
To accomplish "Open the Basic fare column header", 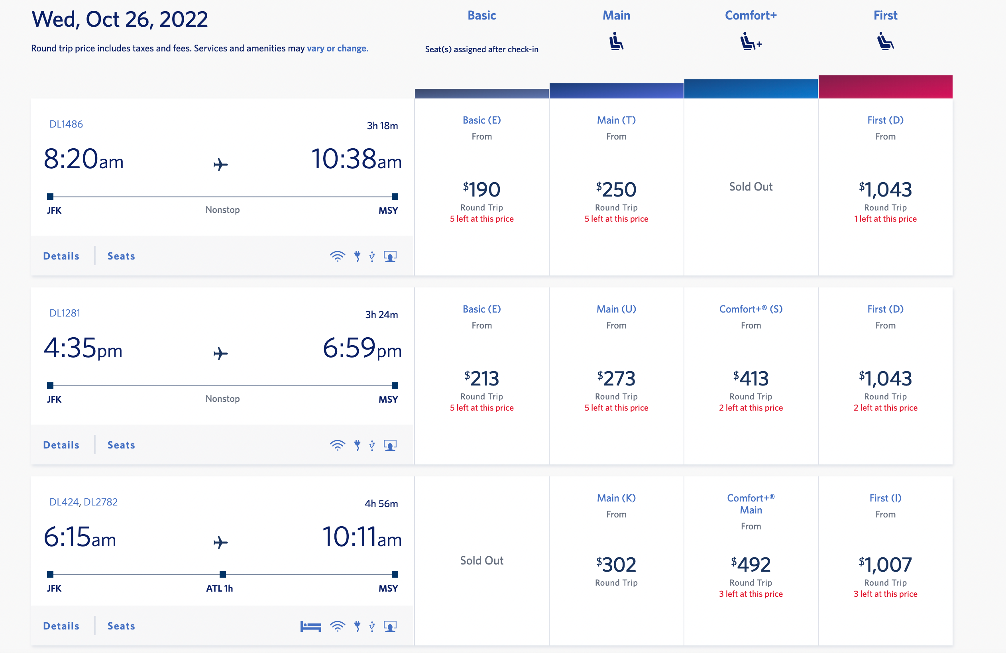I will 481,16.
